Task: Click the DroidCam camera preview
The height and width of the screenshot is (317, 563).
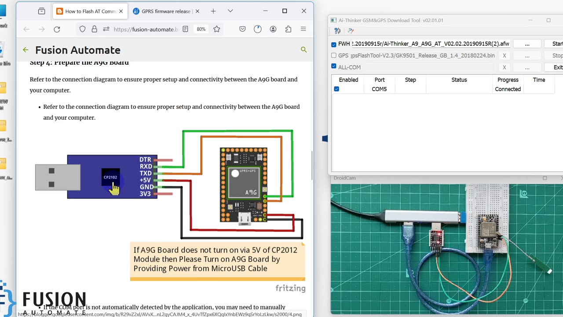Action: click(x=447, y=250)
